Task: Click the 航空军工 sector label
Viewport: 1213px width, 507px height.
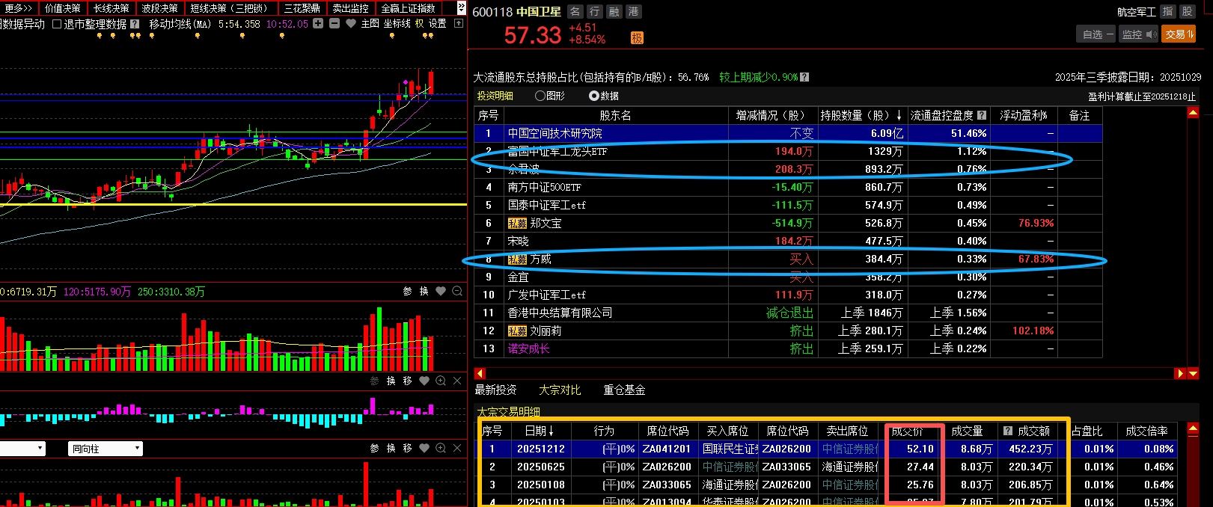Action: click(1136, 12)
